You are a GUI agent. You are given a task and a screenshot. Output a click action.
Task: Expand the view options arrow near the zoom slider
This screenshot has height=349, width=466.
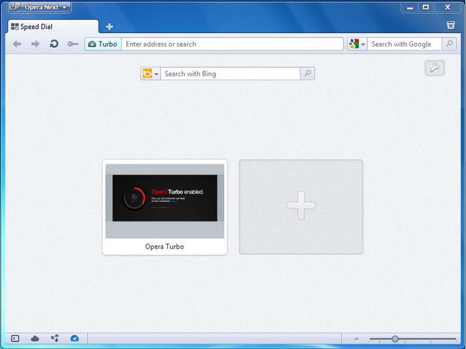click(356, 339)
